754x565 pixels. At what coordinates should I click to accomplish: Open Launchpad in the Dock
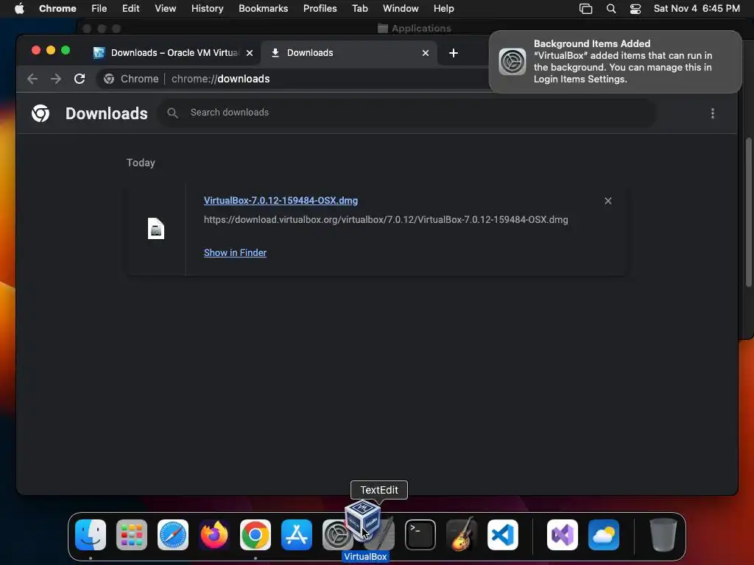click(132, 535)
